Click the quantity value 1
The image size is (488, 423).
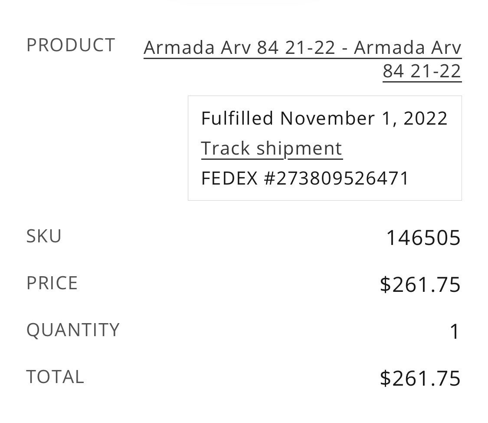[455, 332]
